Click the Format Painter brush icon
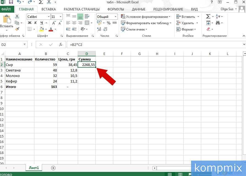 [18, 29]
